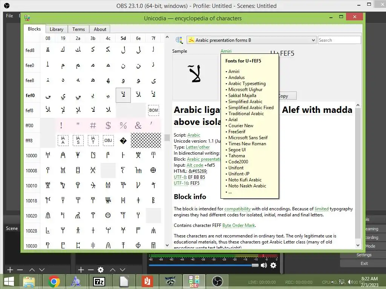This screenshot has width=386, height=289.
Task: Open the Byte Order Mark link
Action: coord(239,225)
